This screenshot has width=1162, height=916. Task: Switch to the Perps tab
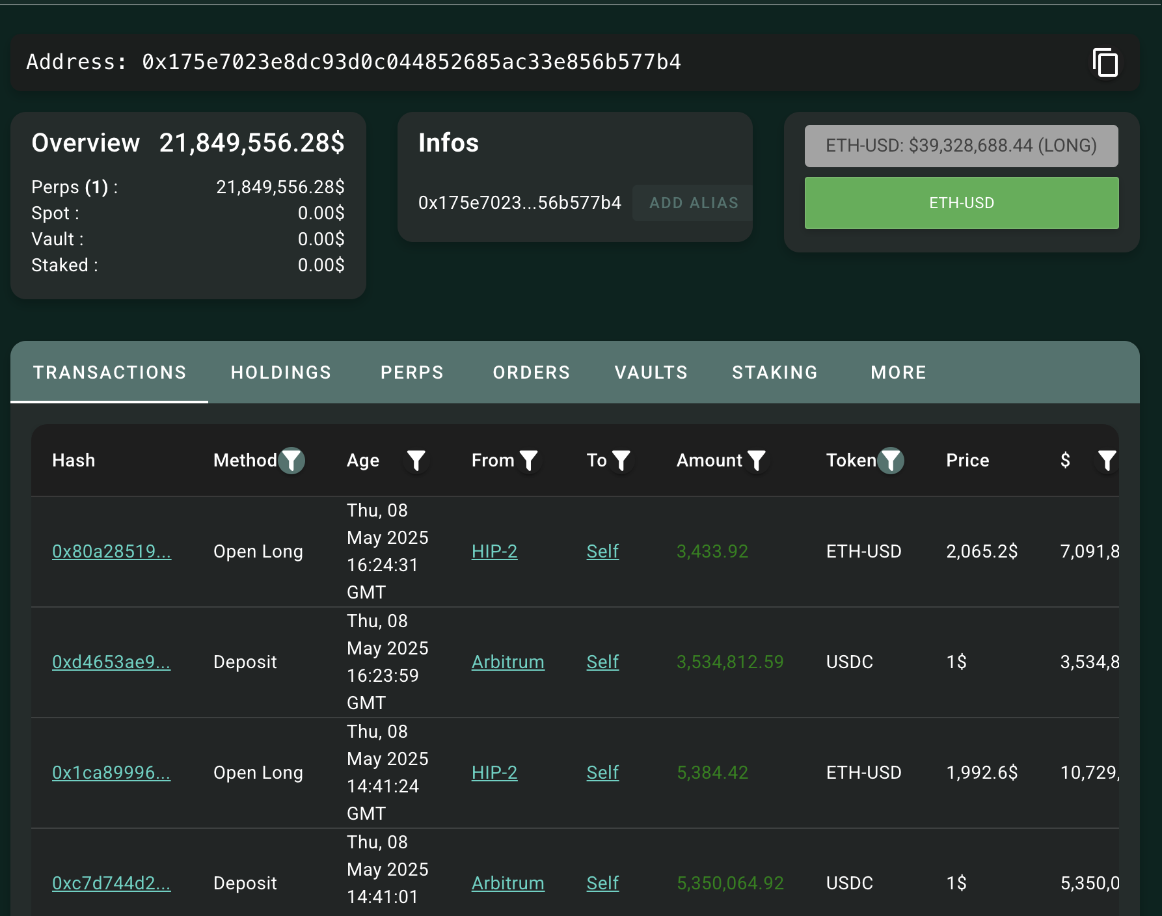pos(412,372)
